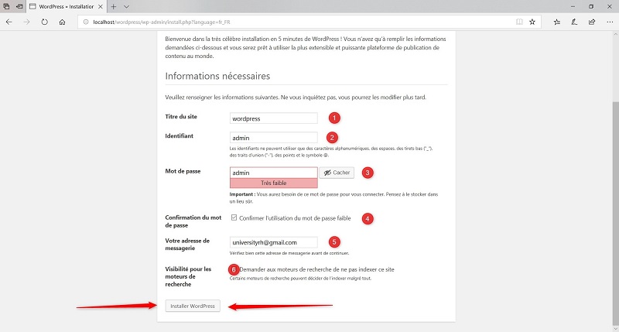The image size is (619, 332).
Task: Click the Votre adresse de messagerie label
Action: point(187,245)
